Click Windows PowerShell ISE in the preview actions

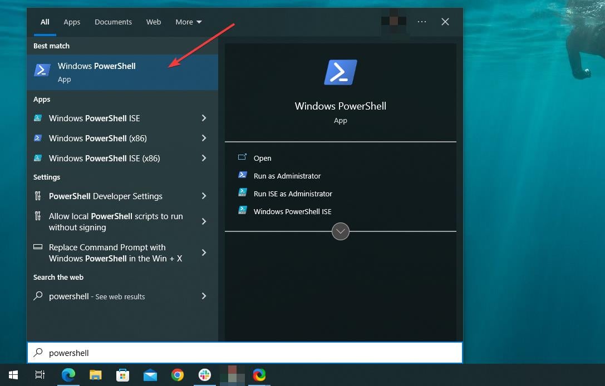click(292, 211)
